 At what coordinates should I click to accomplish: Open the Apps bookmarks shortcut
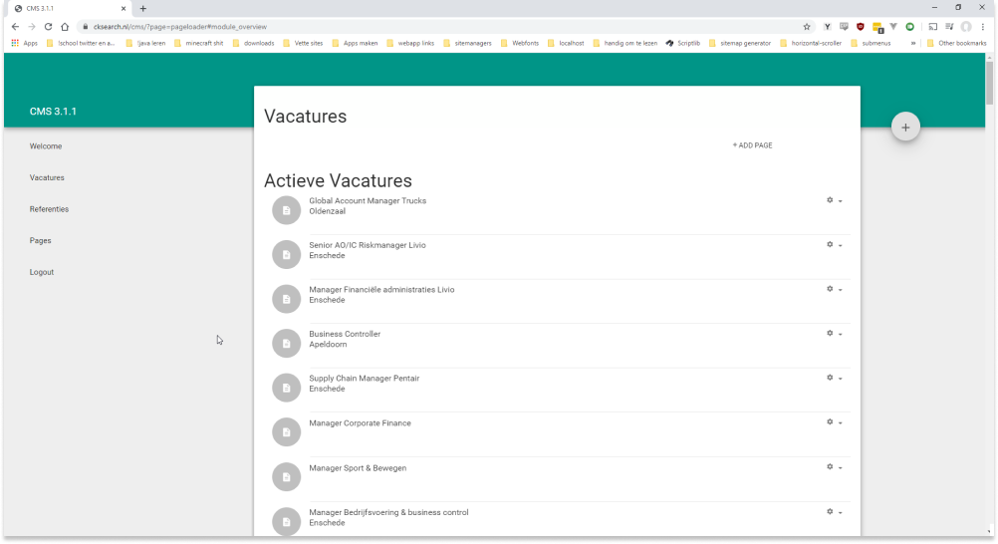point(24,43)
